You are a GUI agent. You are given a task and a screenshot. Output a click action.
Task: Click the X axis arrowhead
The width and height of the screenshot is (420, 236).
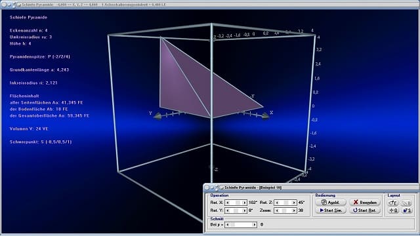pyautogui.click(x=265, y=116)
